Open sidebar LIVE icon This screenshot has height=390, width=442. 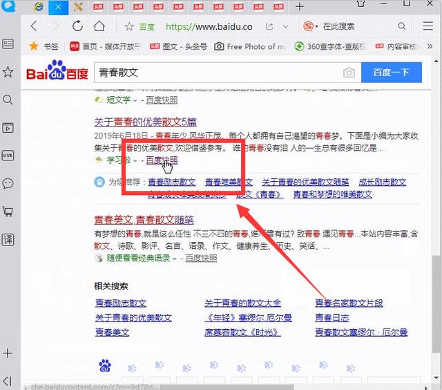pos(8,156)
